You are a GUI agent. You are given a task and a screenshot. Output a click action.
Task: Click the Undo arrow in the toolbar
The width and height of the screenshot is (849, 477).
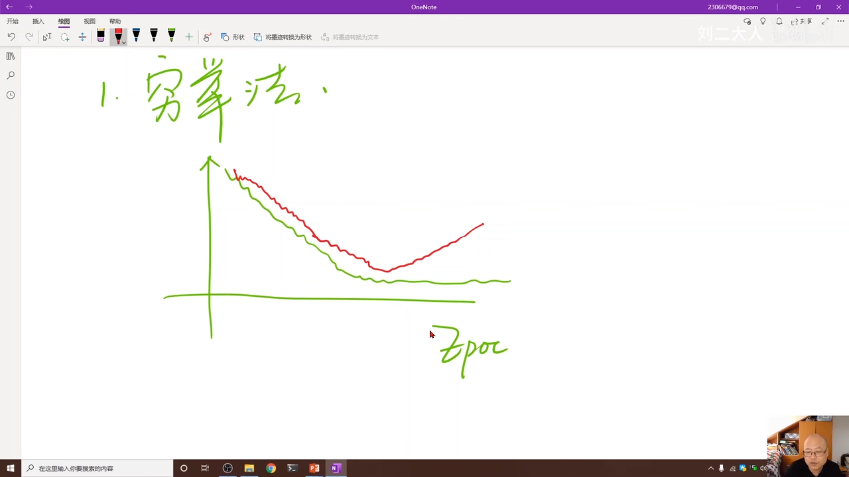[11, 37]
